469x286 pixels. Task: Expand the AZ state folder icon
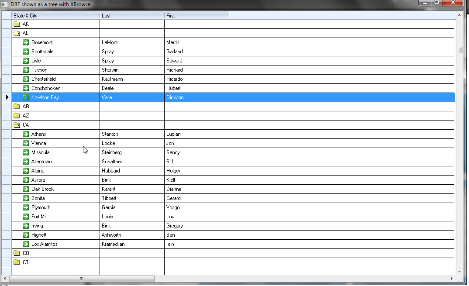tap(17, 116)
